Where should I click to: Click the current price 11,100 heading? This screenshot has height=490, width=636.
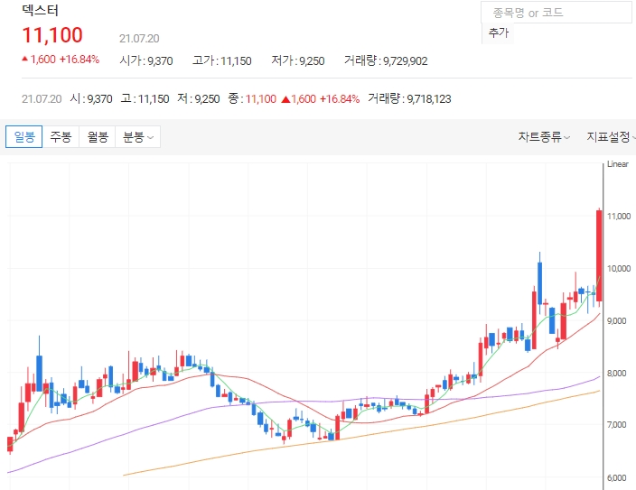pyautogui.click(x=52, y=35)
